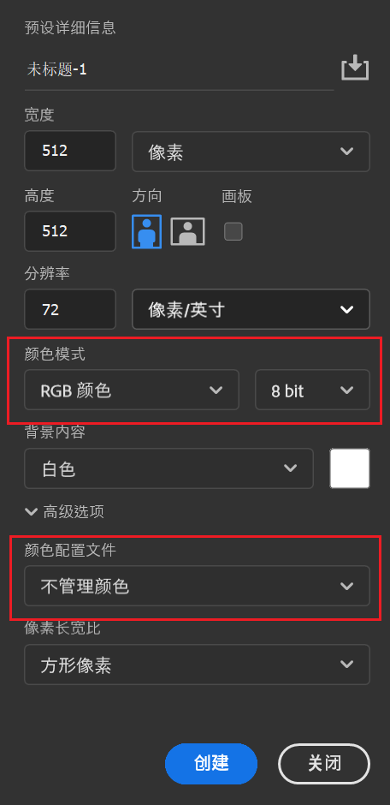This screenshot has width=390, height=805.
Task: Select portrait orientation icon
Action: 146,231
